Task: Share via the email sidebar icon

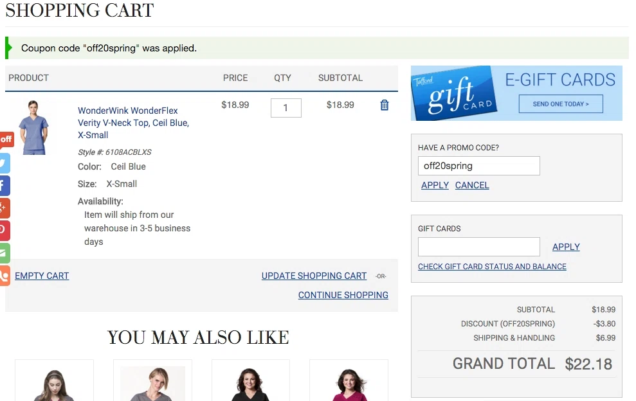Action: (5, 253)
